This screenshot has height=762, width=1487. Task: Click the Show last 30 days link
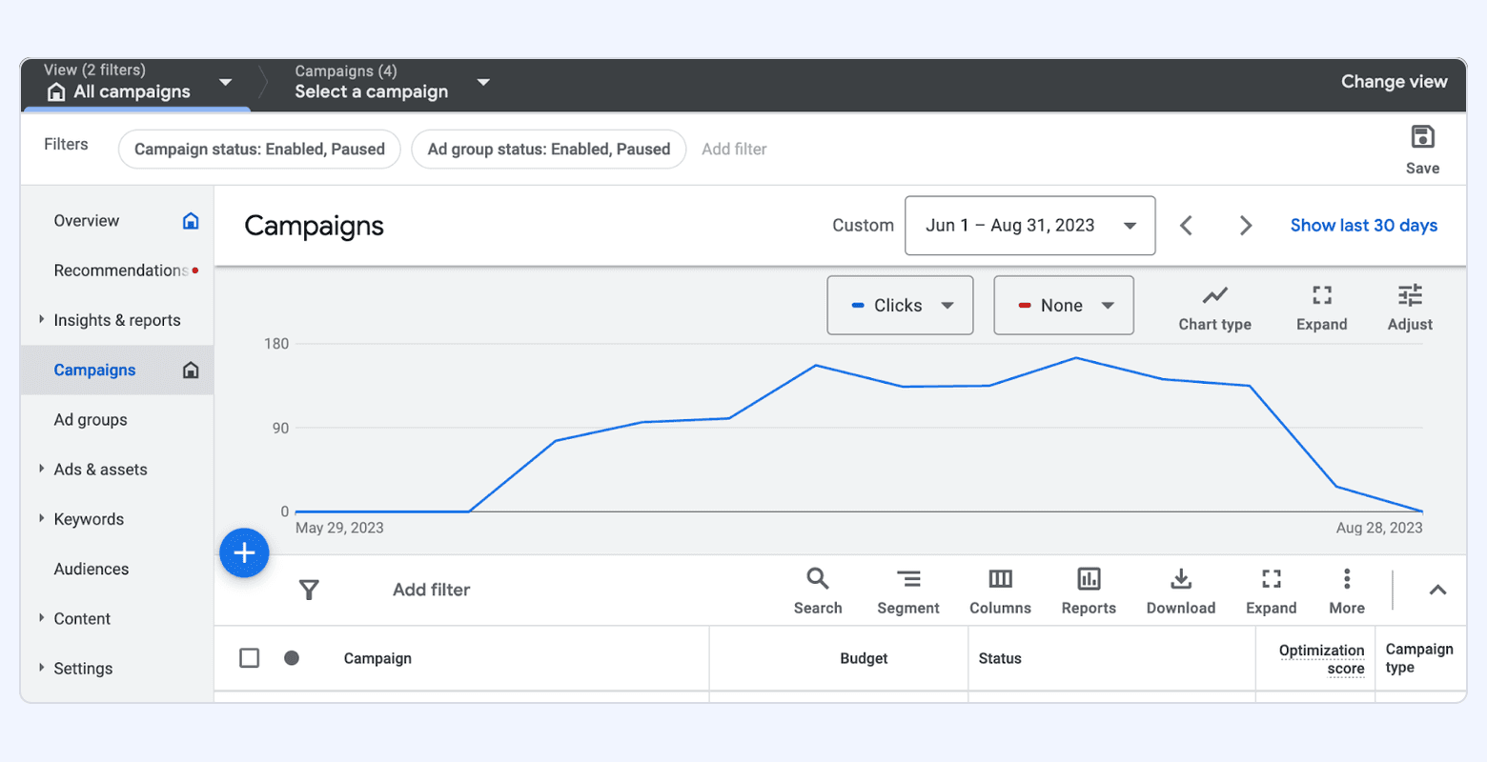click(1363, 225)
